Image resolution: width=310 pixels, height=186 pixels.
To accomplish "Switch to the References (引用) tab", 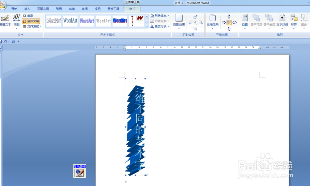I will [59, 9].
